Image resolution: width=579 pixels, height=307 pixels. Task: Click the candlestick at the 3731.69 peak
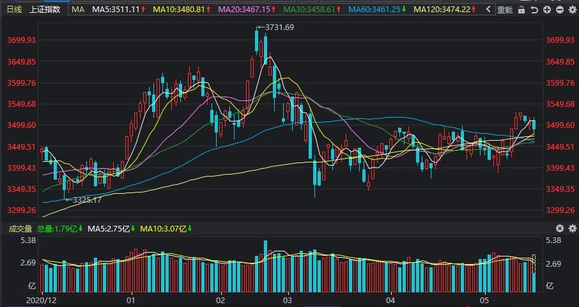[x=256, y=41]
